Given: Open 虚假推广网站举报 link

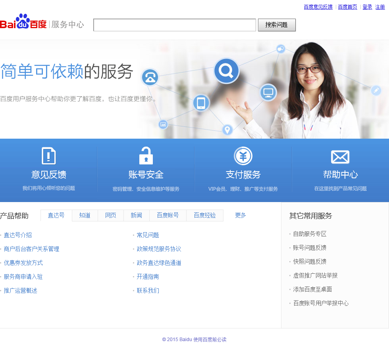Looking at the screenshot, I should point(315,275).
